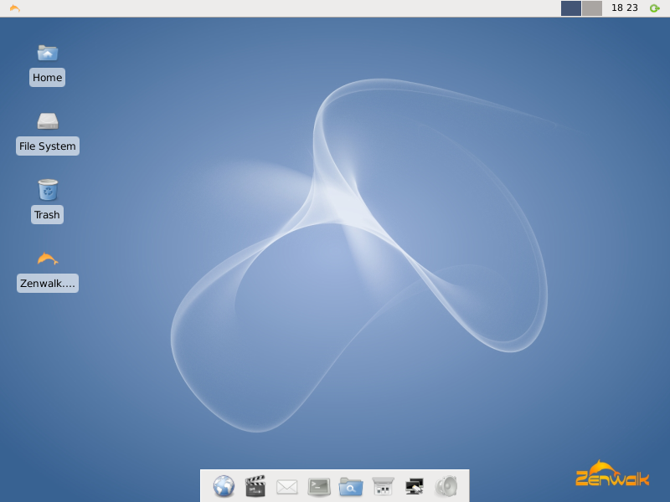Image resolution: width=670 pixels, height=502 pixels.
Task: Open the Zenwalk applications menu in top panel
Action: (x=14, y=8)
